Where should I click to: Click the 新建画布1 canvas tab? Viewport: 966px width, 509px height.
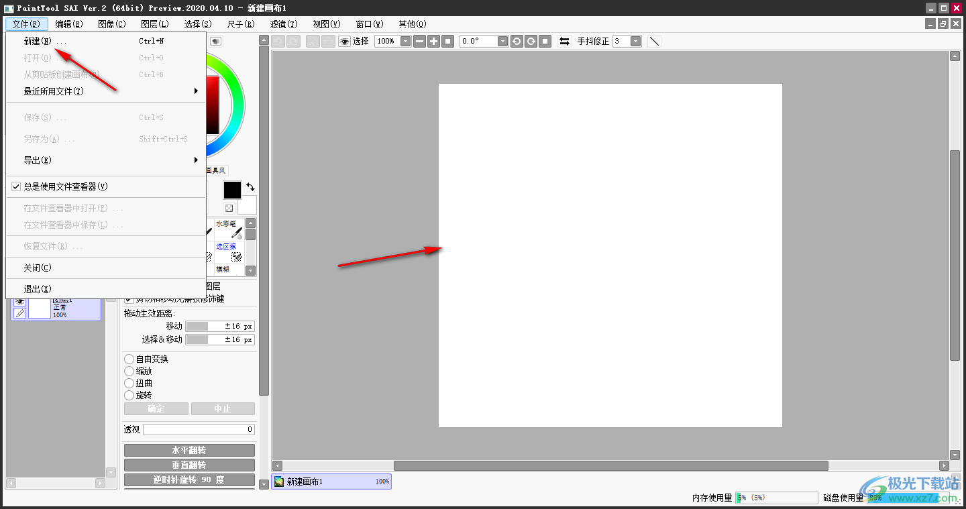(x=331, y=482)
